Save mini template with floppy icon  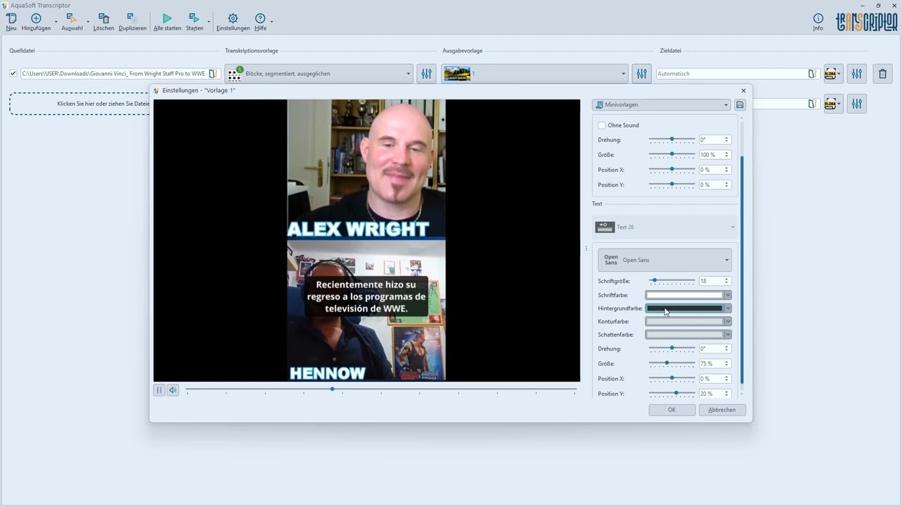[740, 105]
